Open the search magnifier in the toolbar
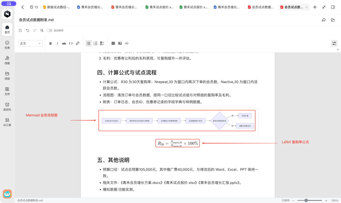The width and height of the screenshot is (341, 203). pyautogui.click(x=42, y=30)
